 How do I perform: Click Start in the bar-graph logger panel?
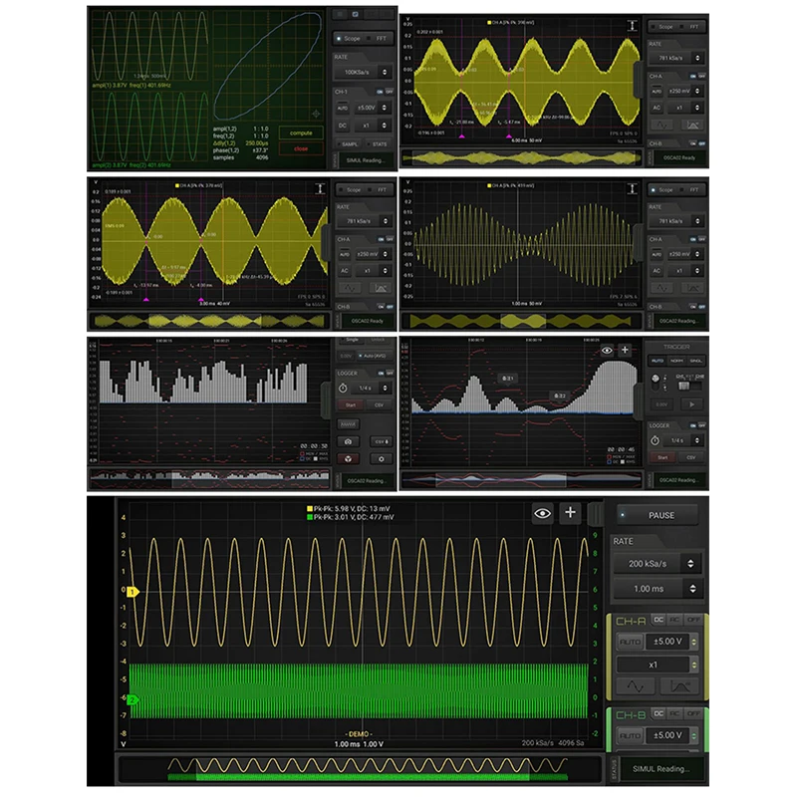351,405
